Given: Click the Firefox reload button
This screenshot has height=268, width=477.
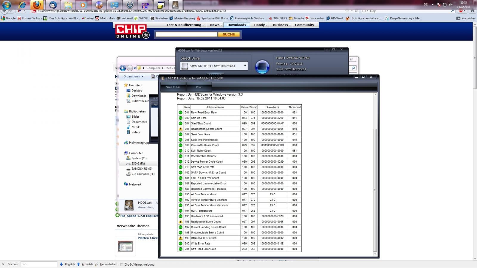Looking at the screenshot, I should (356, 11).
